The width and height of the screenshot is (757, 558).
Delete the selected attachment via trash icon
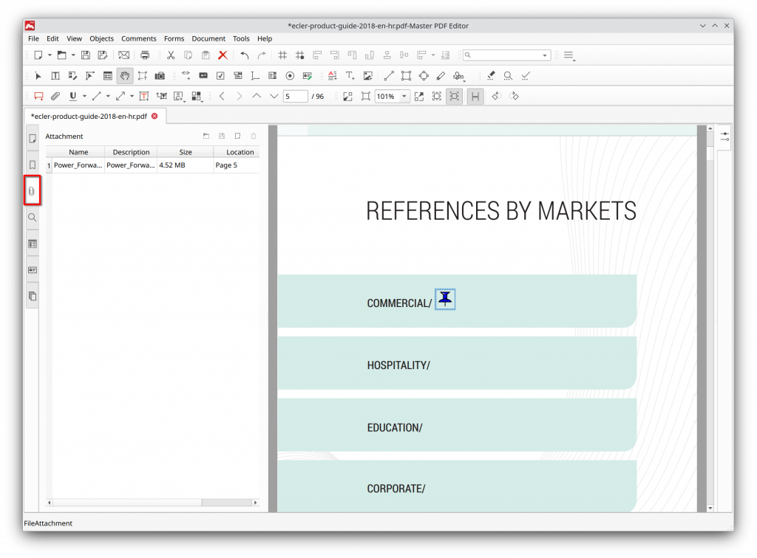click(x=254, y=136)
